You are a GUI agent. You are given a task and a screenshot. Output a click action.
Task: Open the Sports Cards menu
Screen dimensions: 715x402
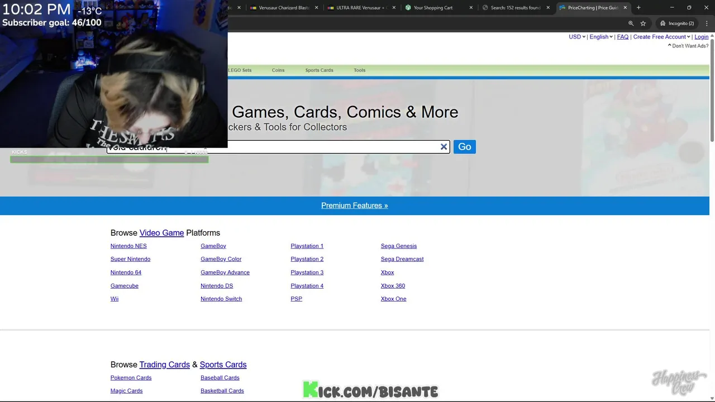(319, 70)
